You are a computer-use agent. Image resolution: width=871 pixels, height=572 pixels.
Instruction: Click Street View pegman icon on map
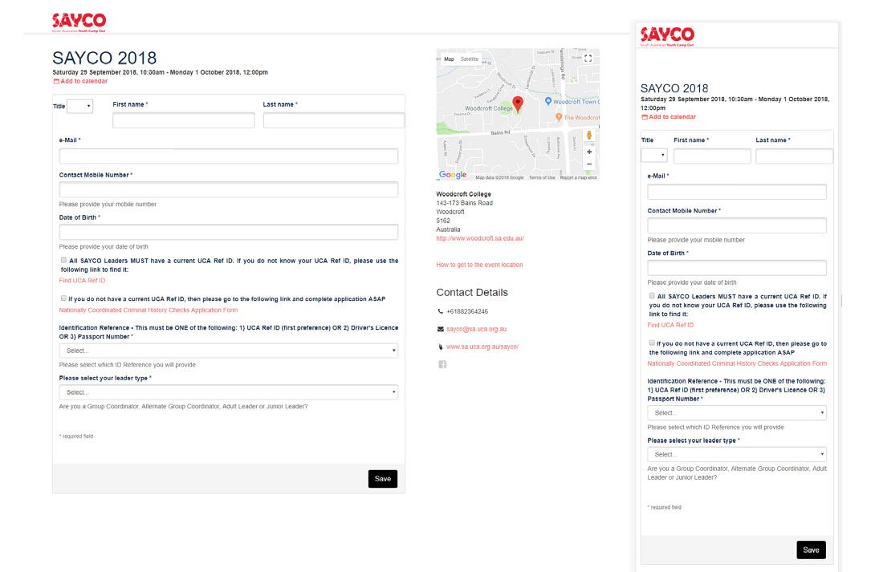pos(588,135)
